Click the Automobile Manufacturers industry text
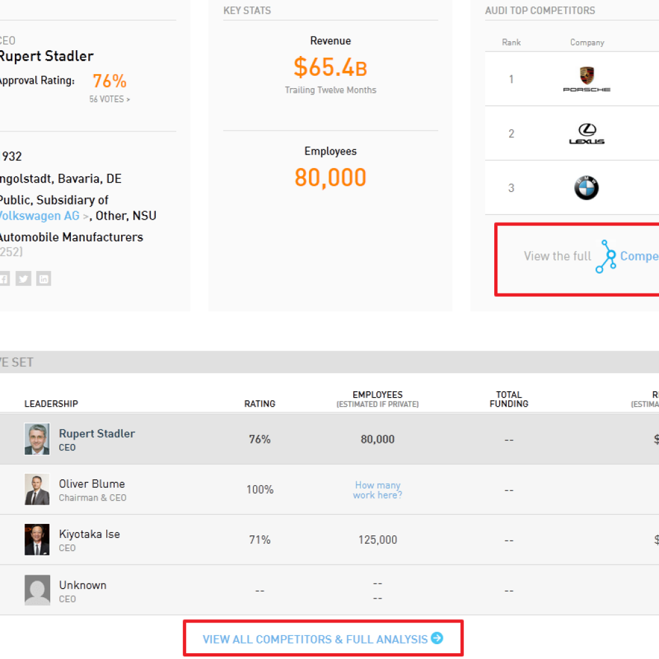The image size is (659, 659). [71, 237]
